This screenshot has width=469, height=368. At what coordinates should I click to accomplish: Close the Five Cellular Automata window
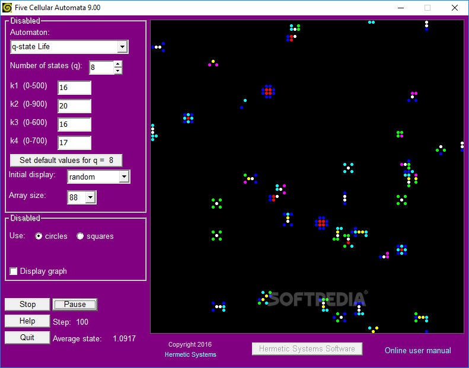pos(455,8)
